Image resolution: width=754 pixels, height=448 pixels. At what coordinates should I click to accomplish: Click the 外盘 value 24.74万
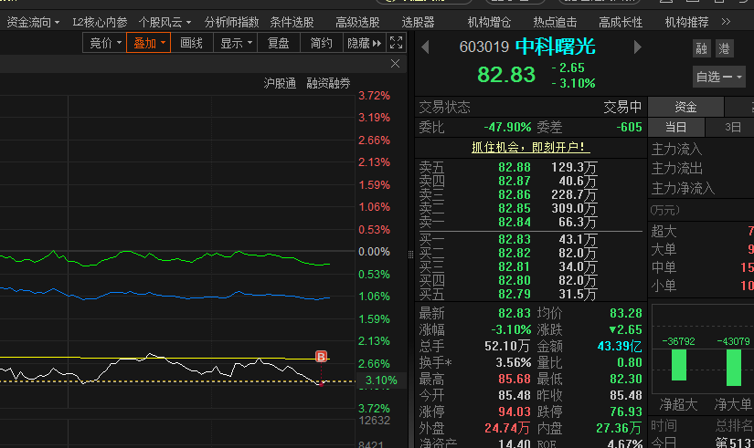[507, 428]
